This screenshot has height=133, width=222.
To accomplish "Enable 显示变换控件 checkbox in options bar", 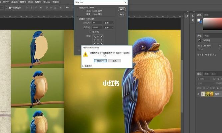I will pos(7,8).
